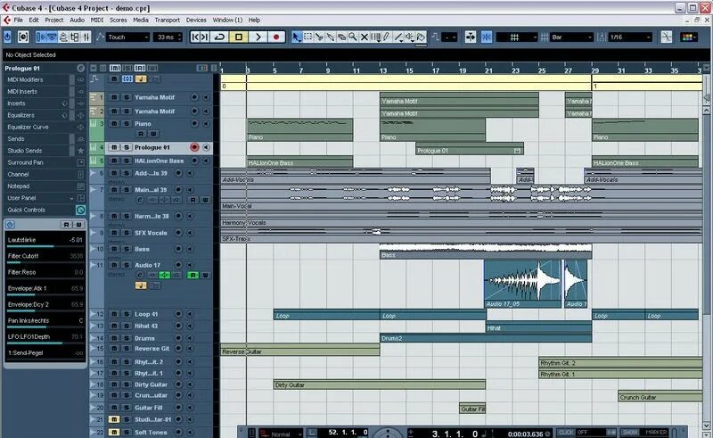Adjust the Lautstärke quick control slider
The image size is (713, 438).
[45, 246]
